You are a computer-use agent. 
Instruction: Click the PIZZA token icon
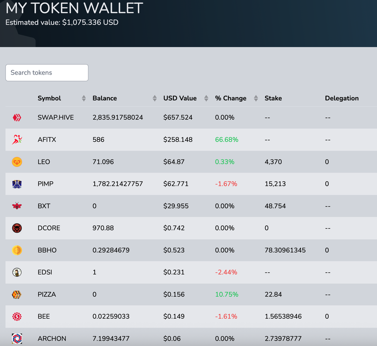click(17, 294)
